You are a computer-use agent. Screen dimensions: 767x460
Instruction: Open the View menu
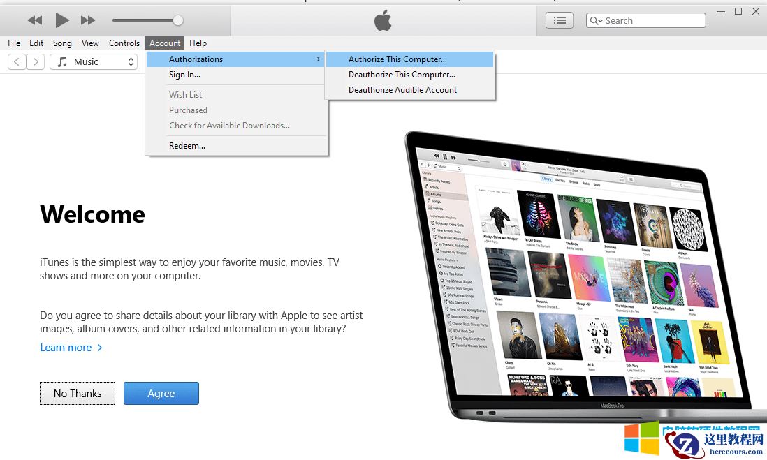(90, 43)
